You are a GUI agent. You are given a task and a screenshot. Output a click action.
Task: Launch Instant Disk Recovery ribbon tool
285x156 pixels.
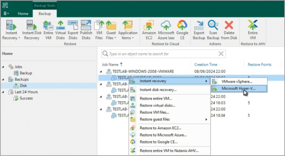pos(32,30)
